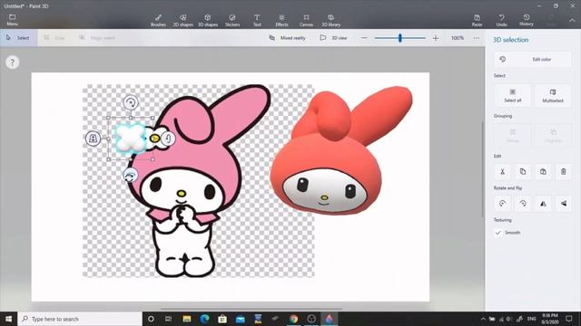
Task: Show hidden system tray icons
Action: tap(483, 319)
